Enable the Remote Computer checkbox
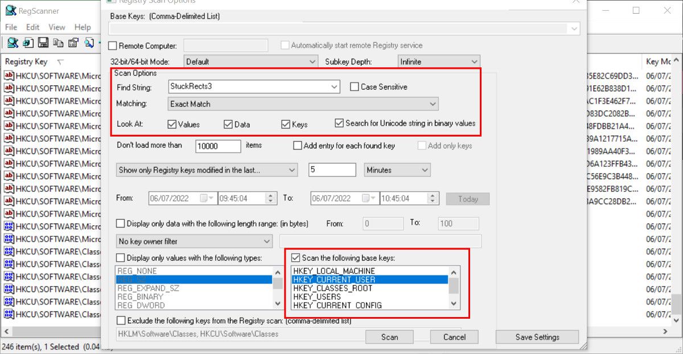683x354 pixels. [113, 46]
